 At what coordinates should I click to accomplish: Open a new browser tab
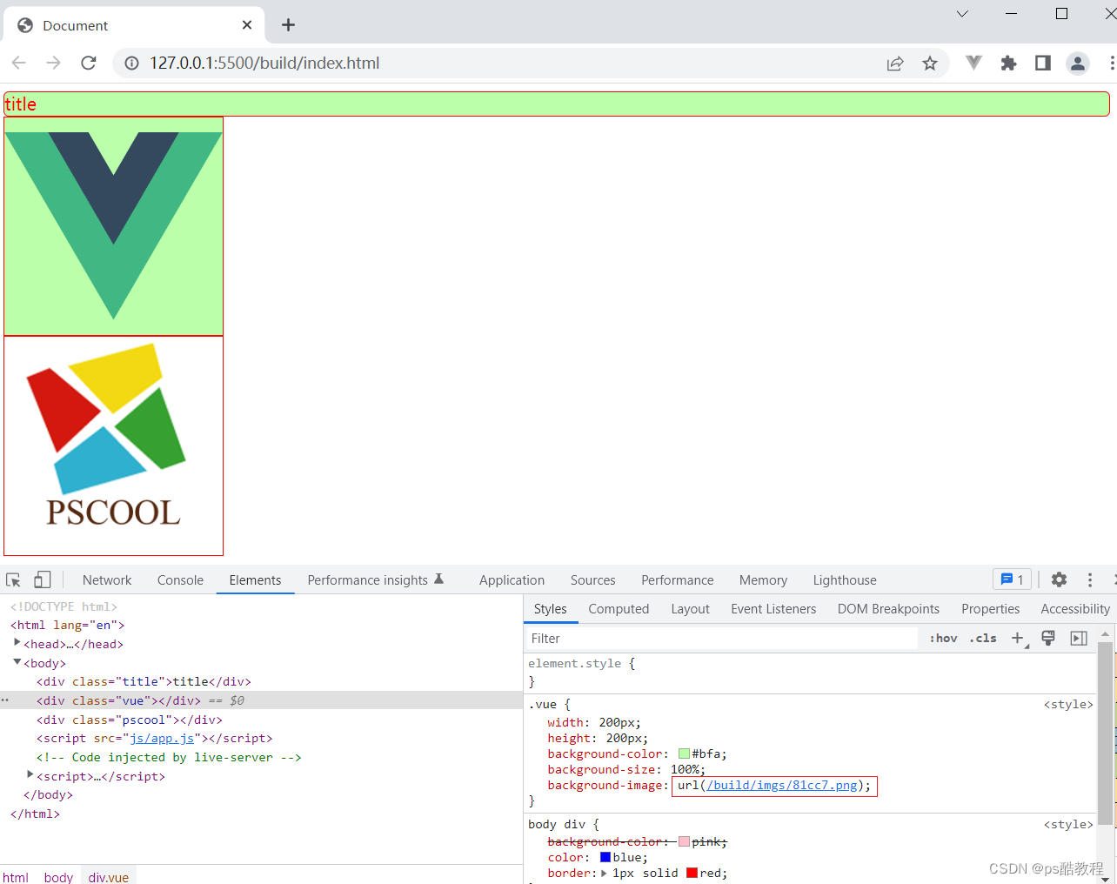[x=288, y=25]
